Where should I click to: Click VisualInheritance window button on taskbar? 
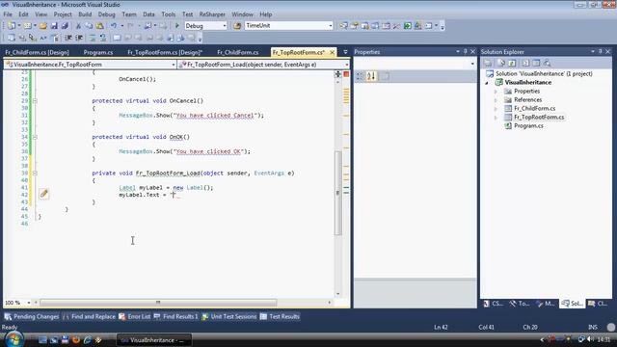[x=154, y=340]
